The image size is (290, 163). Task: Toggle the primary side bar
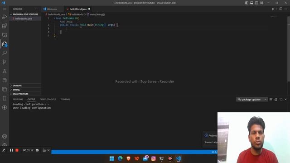pos(246,3)
